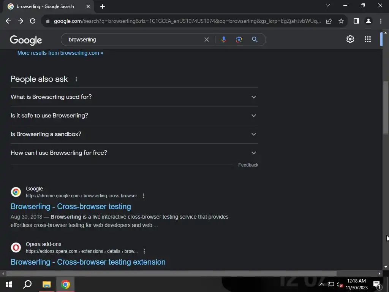Click the Opera add-ons favicon
The height and width of the screenshot is (292, 389).
coord(16,248)
